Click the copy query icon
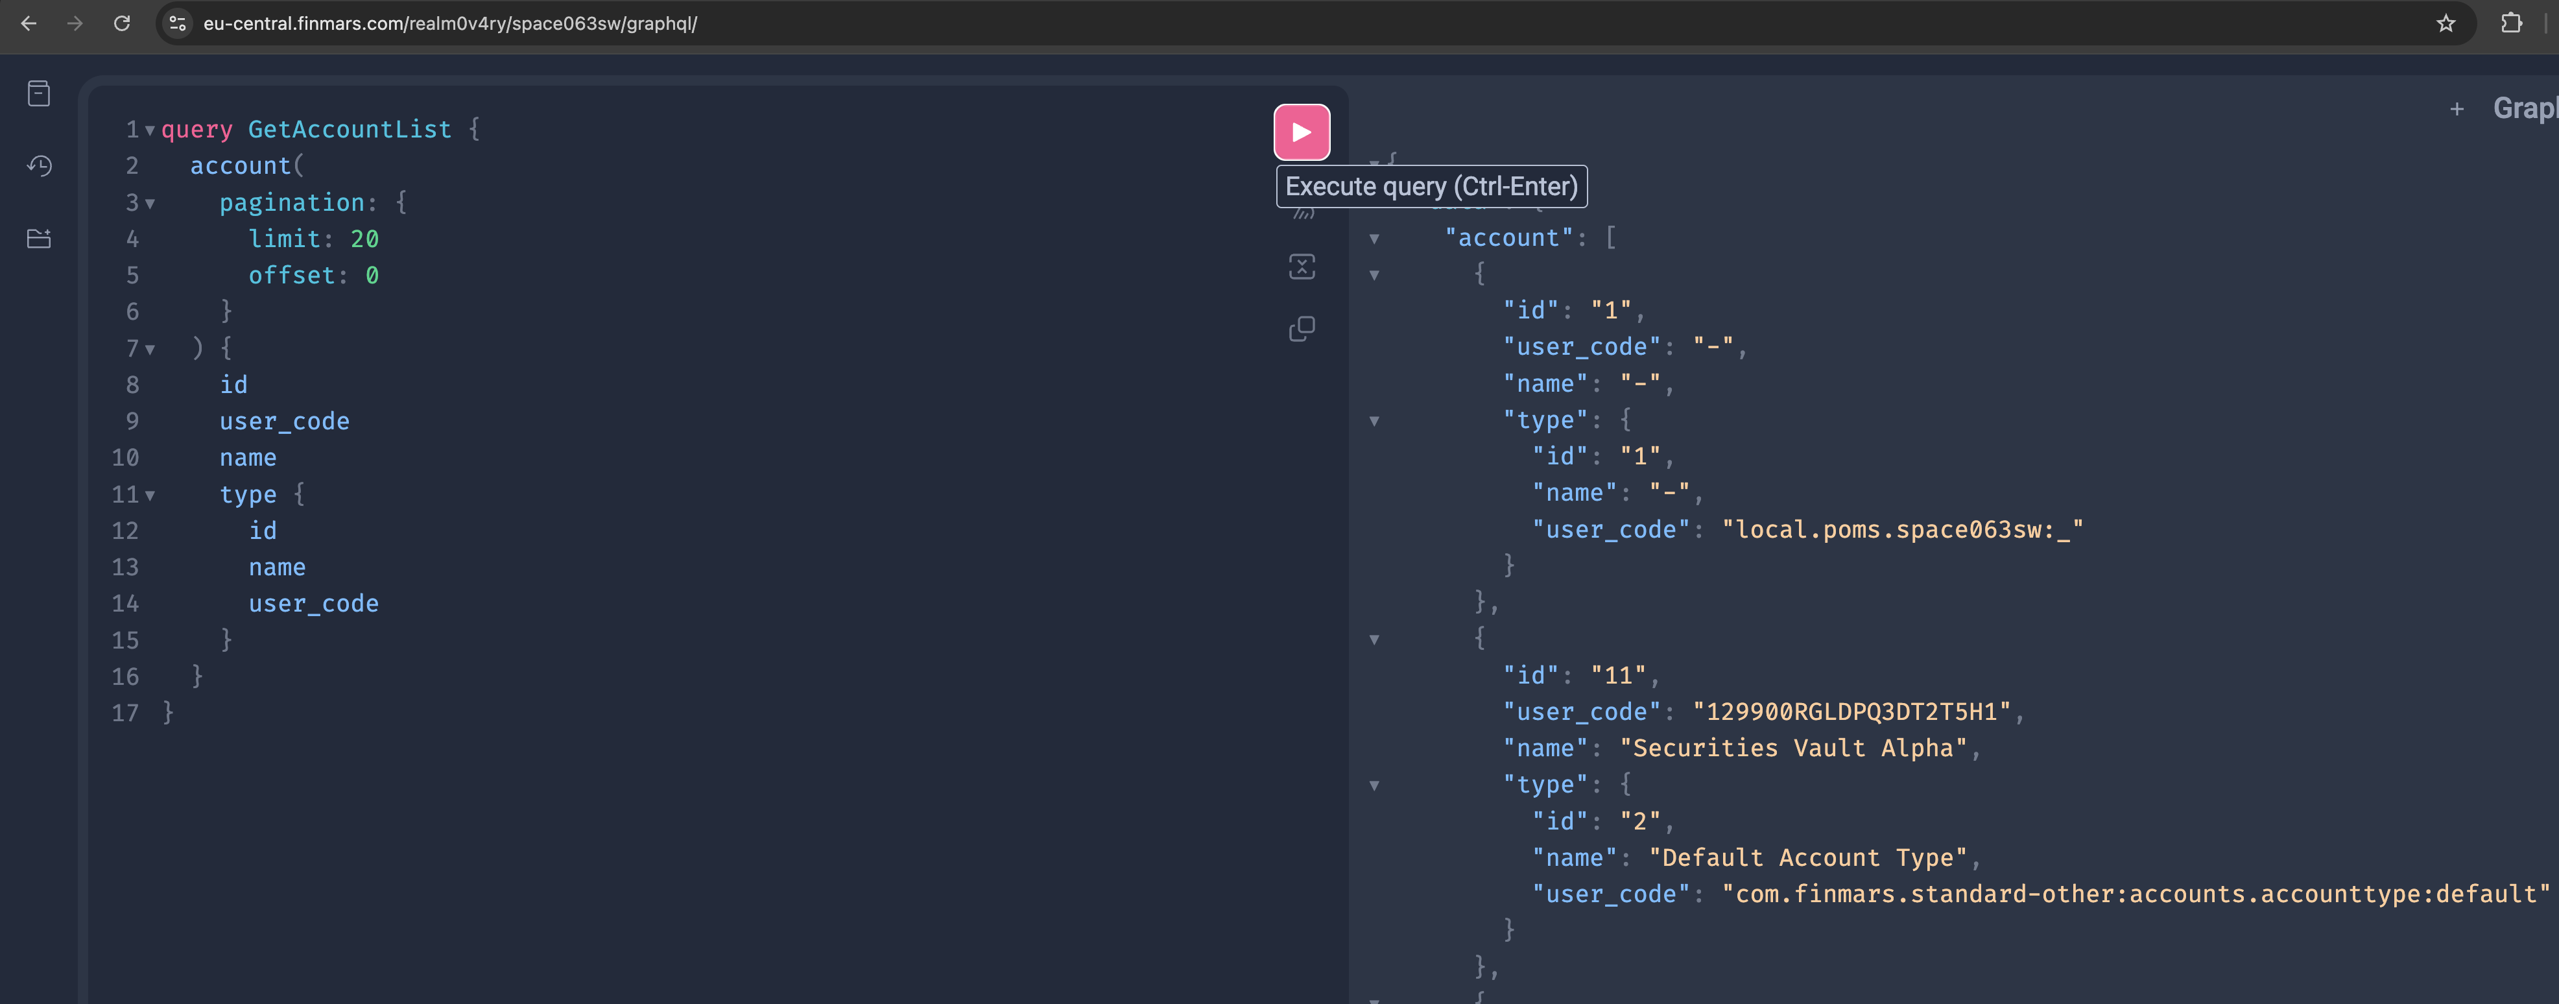This screenshot has width=2559, height=1004. coord(1302,329)
